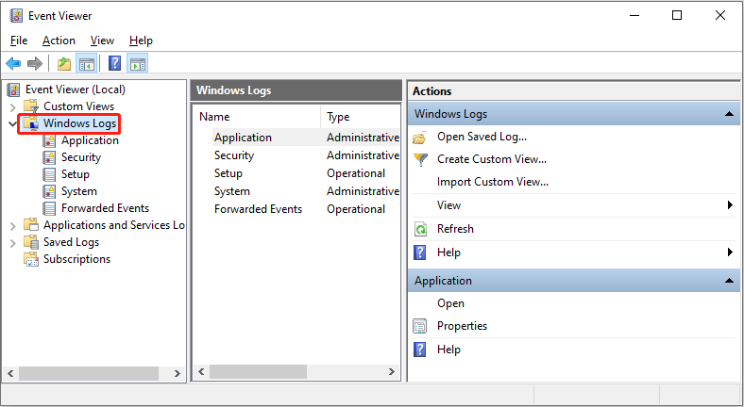
Task: Select Security in console tree
Action: click(81, 157)
